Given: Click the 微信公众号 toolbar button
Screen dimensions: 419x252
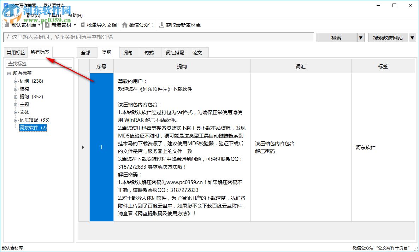Looking at the screenshot, I should [138, 25].
